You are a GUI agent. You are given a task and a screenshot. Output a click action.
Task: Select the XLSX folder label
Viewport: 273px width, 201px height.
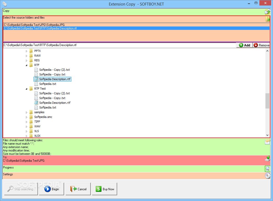[37, 135]
